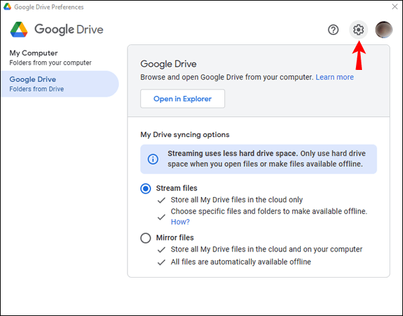The height and width of the screenshot is (316, 403).
Task: Select the Stream files radio button
Action: pyautogui.click(x=146, y=189)
